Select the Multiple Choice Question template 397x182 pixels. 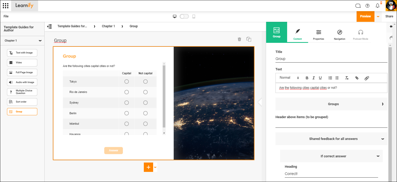(22, 92)
